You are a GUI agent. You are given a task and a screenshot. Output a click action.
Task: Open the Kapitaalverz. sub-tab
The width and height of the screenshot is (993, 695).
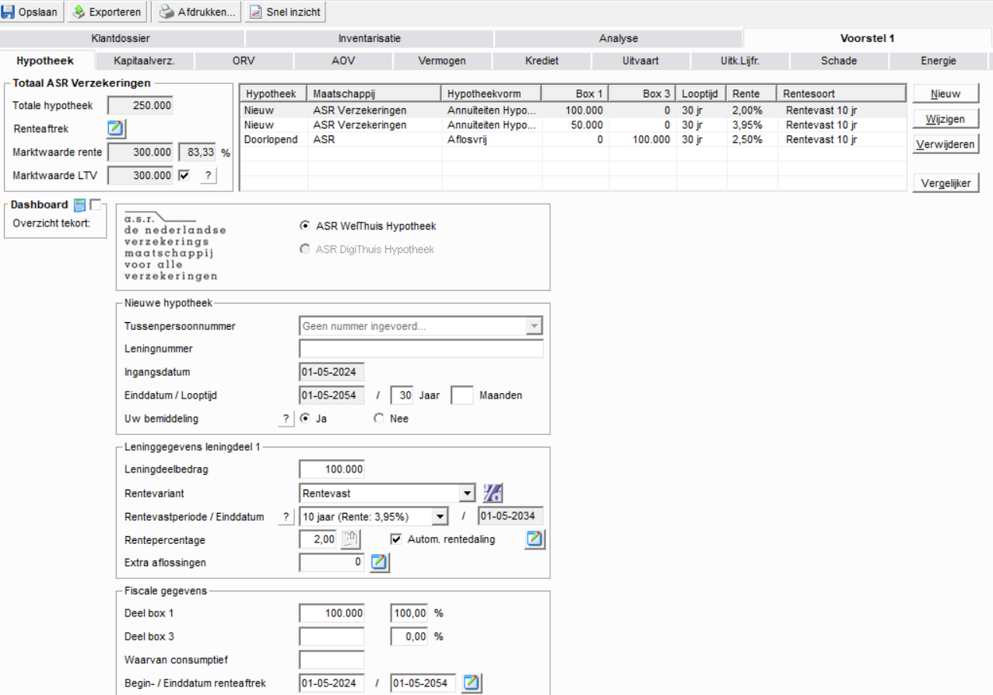click(145, 61)
